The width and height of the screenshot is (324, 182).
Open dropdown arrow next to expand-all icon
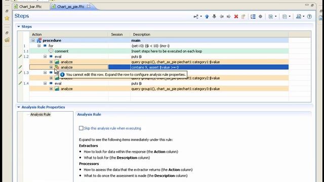point(275,17)
